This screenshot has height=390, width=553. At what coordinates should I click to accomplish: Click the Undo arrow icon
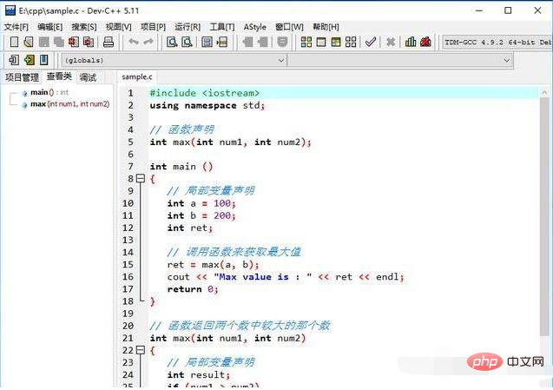point(133,42)
